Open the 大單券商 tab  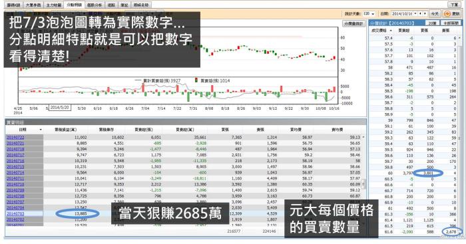click(33, 5)
